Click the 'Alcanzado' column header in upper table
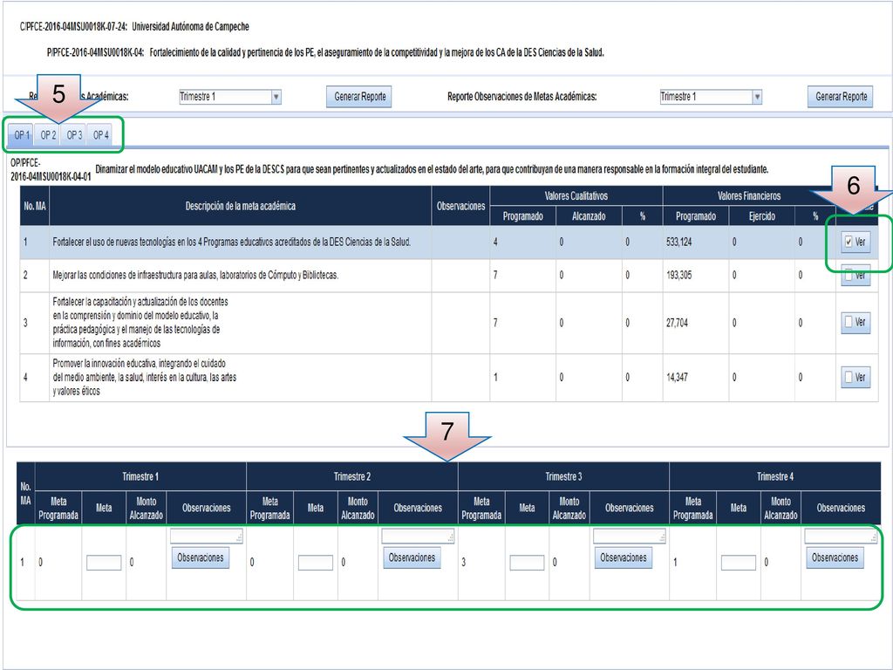Image resolution: width=893 pixels, height=670 pixels. [589, 216]
